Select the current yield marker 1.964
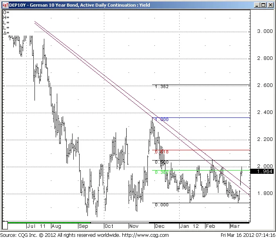 click(261, 171)
